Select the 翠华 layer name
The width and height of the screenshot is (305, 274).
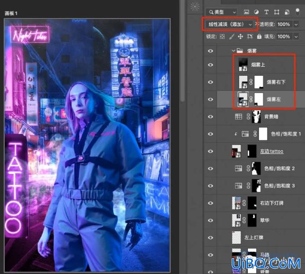click(265, 220)
